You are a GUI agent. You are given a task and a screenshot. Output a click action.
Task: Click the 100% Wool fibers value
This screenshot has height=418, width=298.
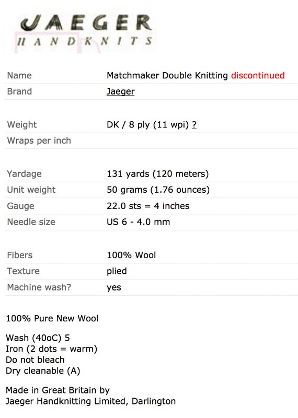pos(131,255)
